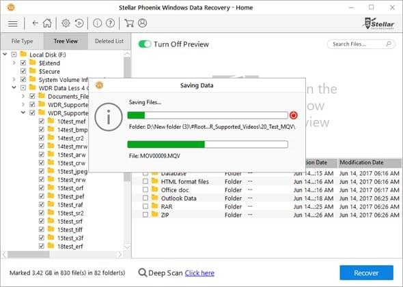Open the Home icon in toolbar
Screen dimensions: 403x287
coord(47,23)
